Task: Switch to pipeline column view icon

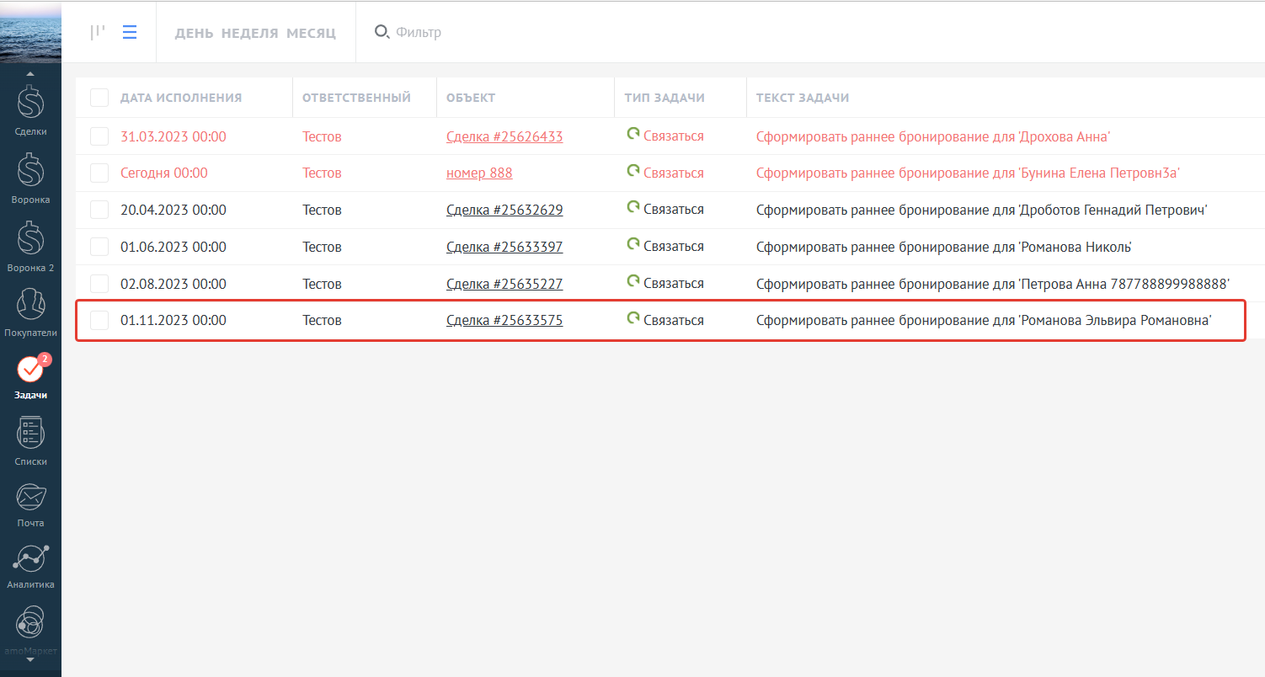Action: point(98,32)
